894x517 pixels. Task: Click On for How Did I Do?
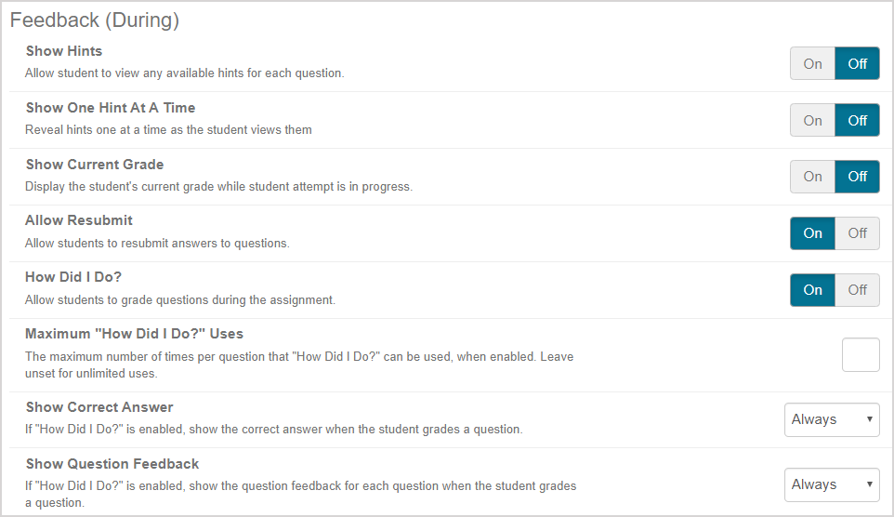812,290
